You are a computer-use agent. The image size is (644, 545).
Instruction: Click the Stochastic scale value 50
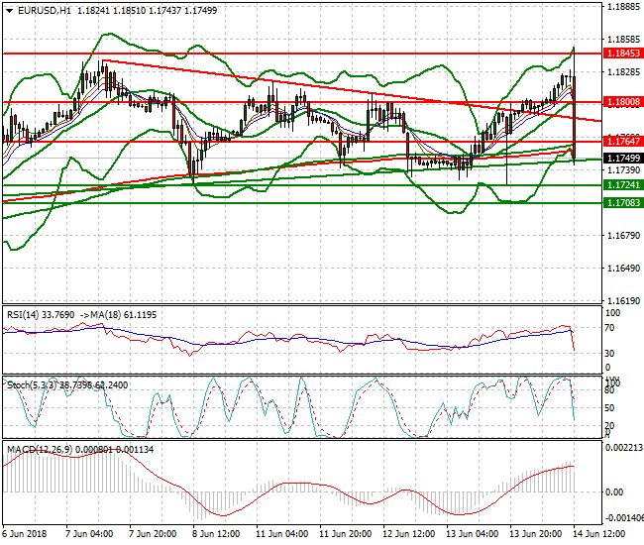[610, 408]
